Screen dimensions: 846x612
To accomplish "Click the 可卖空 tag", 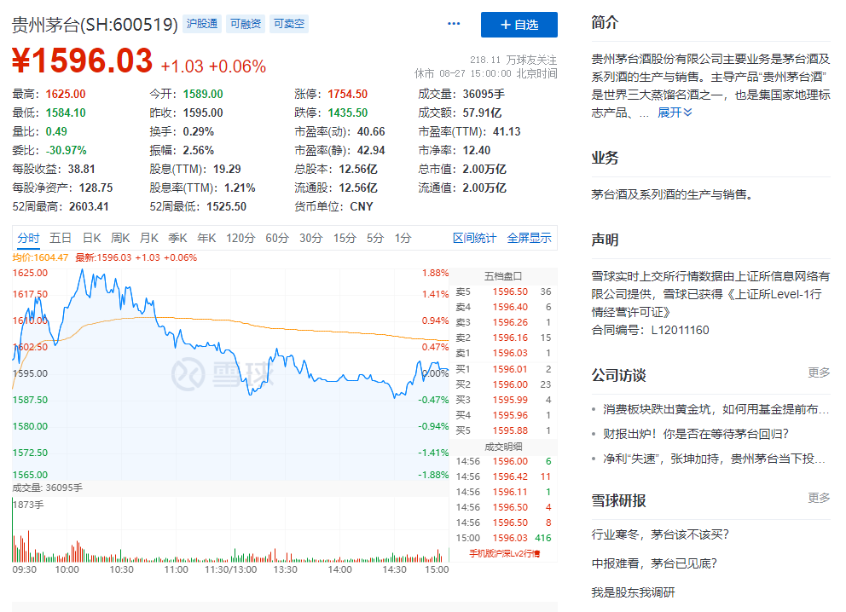I will (x=288, y=24).
